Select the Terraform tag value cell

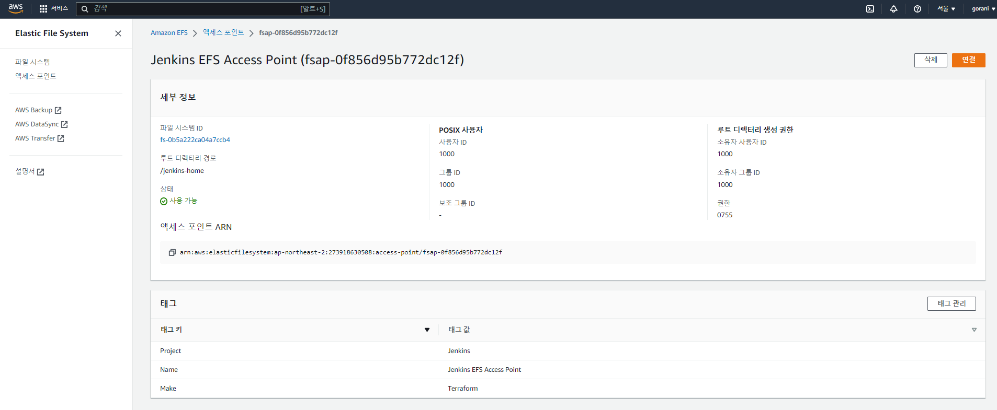(463, 389)
